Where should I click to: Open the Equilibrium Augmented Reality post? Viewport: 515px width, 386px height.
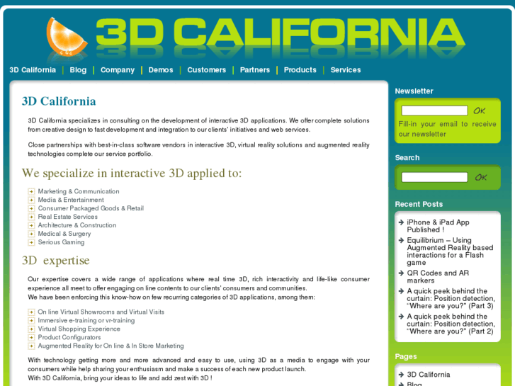[450, 251]
